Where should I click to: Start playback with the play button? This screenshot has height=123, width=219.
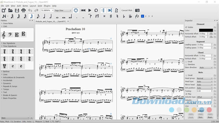click(90, 10)
